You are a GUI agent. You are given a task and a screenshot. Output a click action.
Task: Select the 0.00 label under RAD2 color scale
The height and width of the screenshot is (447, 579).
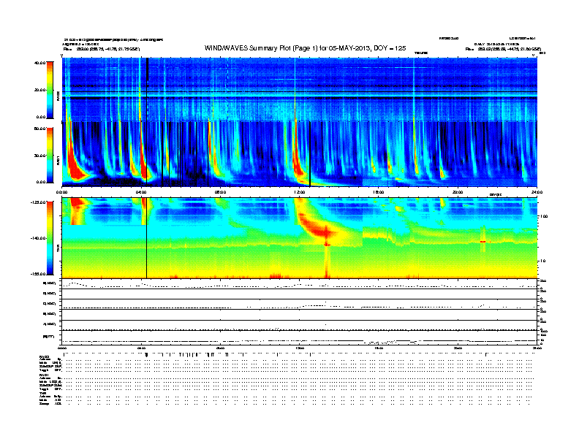click(x=41, y=117)
